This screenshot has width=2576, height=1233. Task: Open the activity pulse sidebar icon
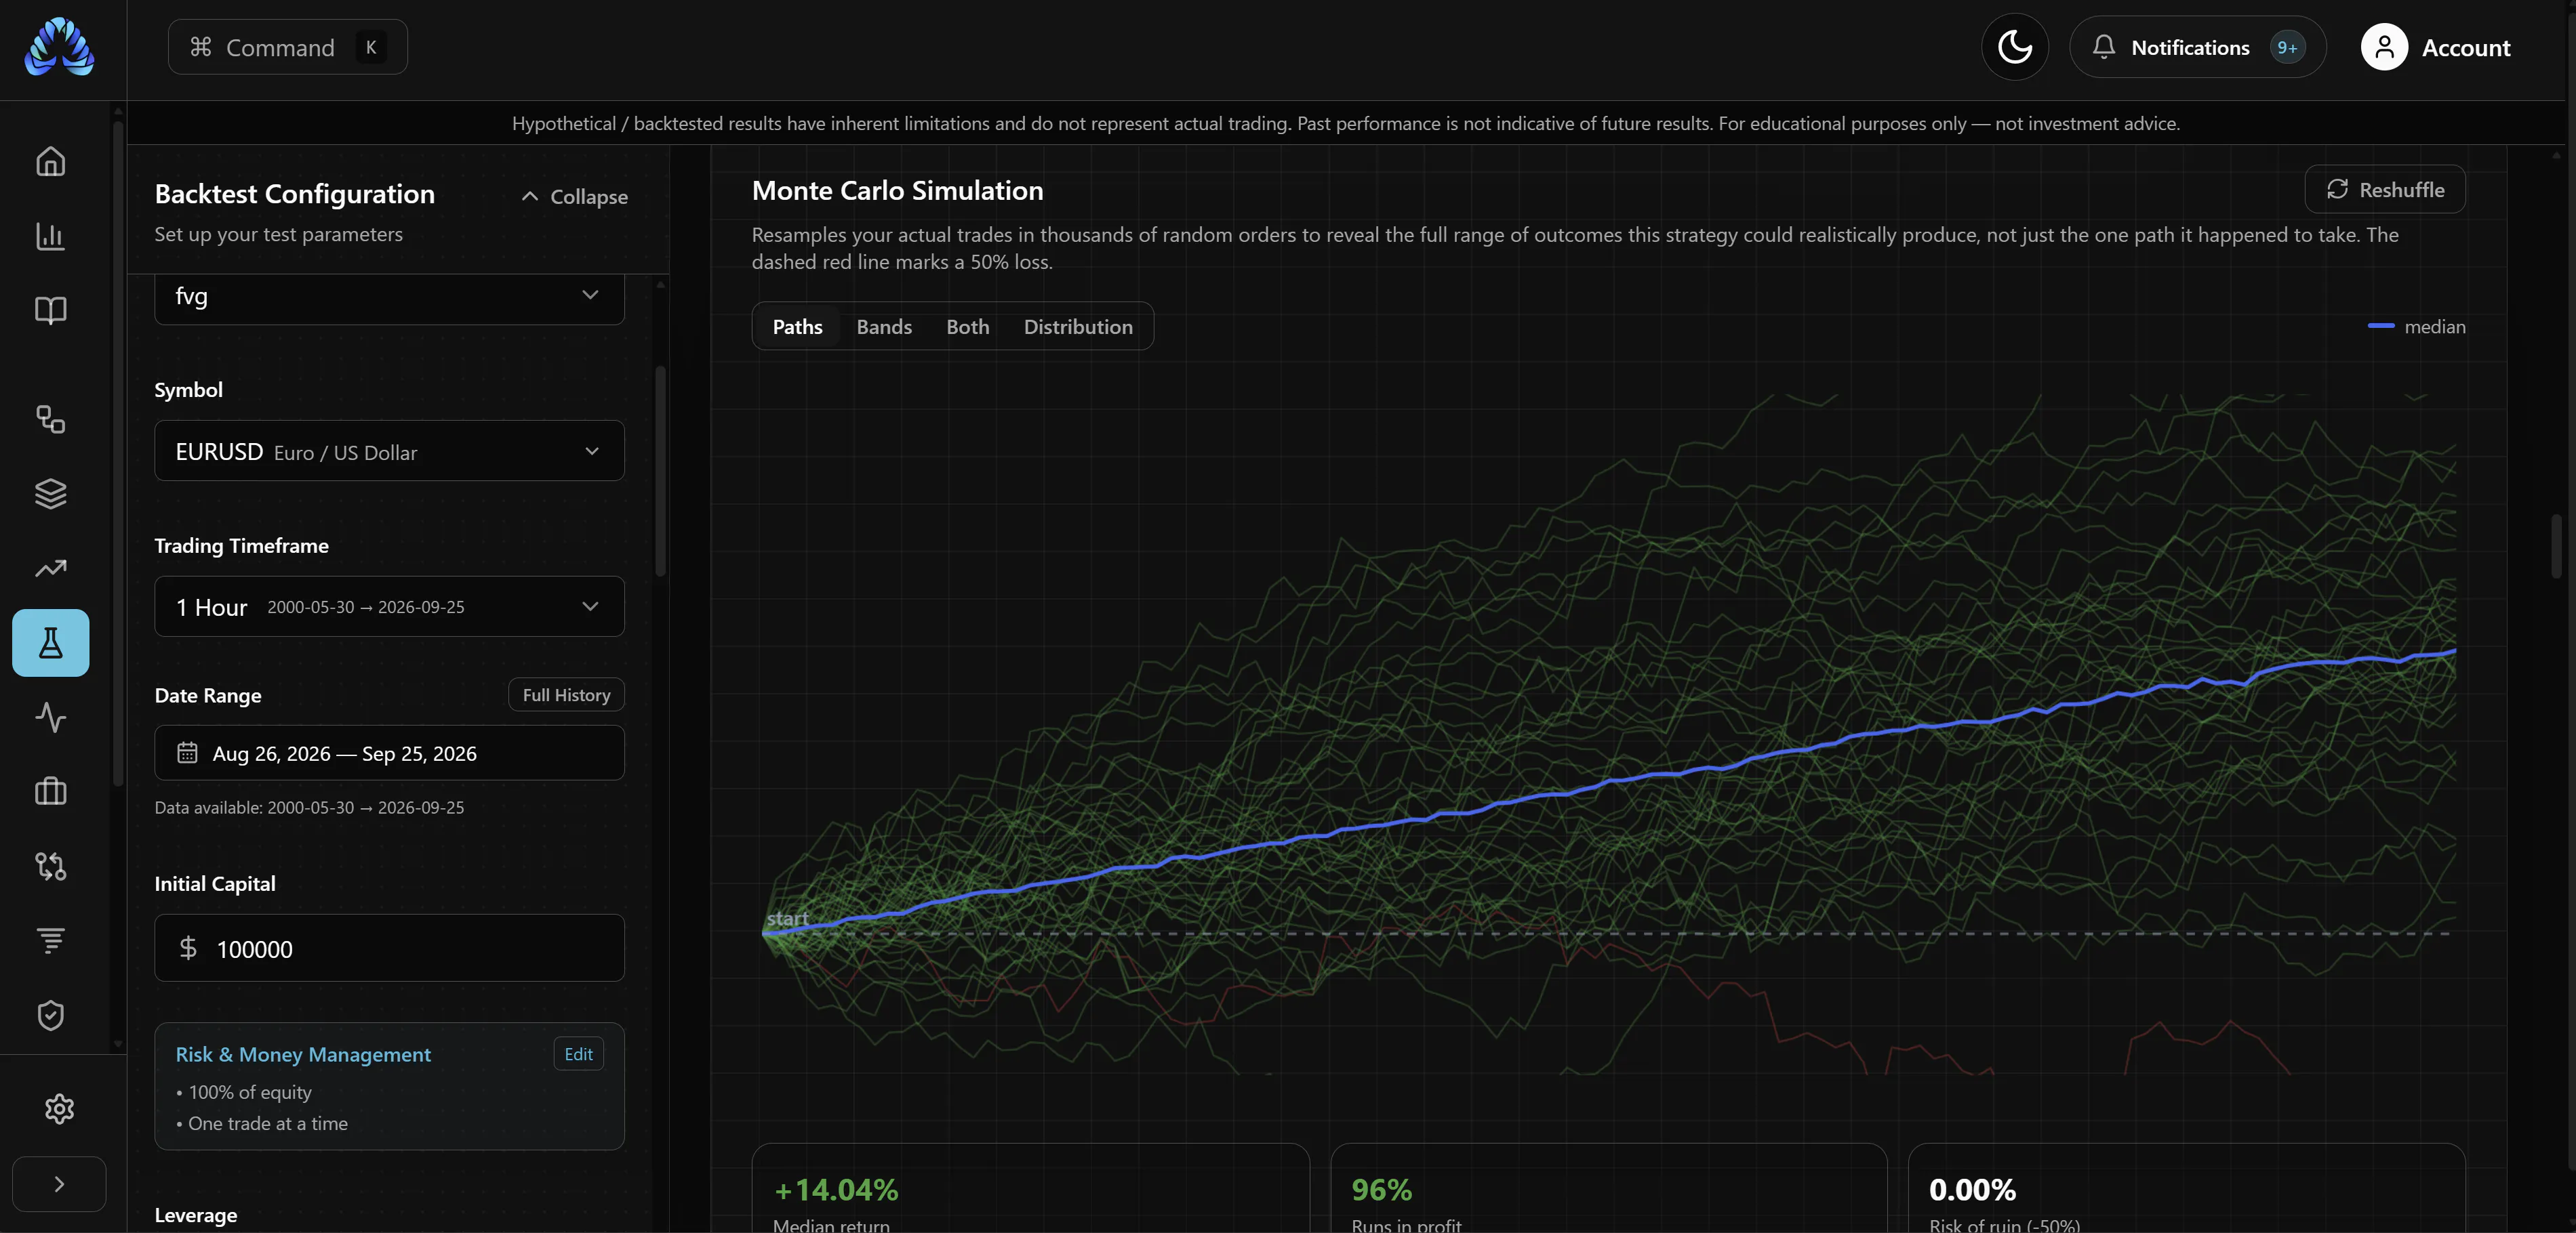[x=50, y=717]
